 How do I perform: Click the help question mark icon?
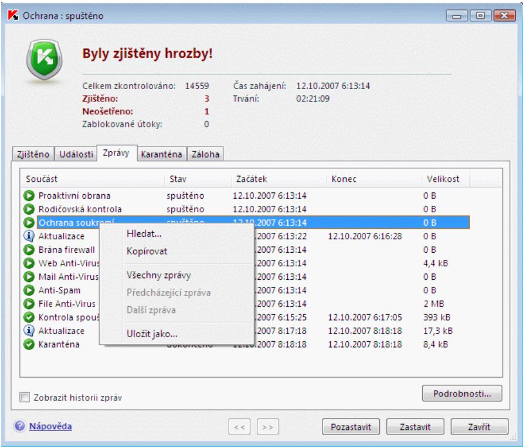tap(20, 426)
